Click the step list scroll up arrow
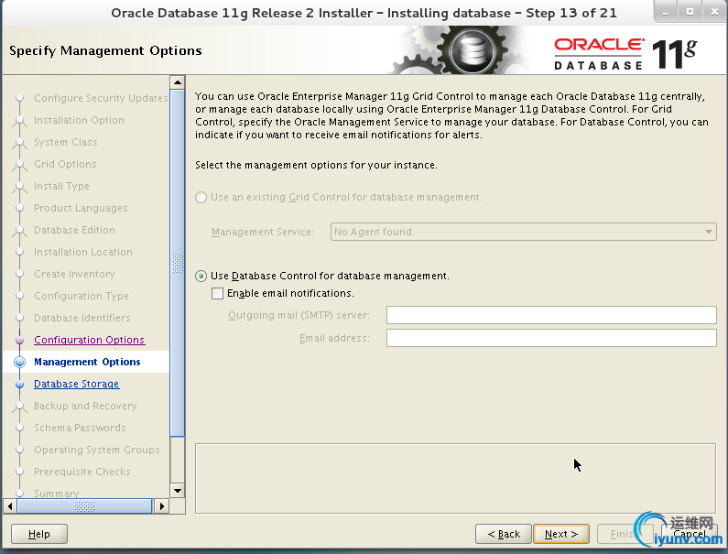The height and width of the screenshot is (554, 728). coord(178,82)
